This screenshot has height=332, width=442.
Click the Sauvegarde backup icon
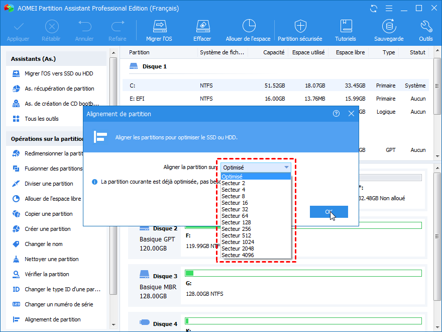[x=388, y=31]
